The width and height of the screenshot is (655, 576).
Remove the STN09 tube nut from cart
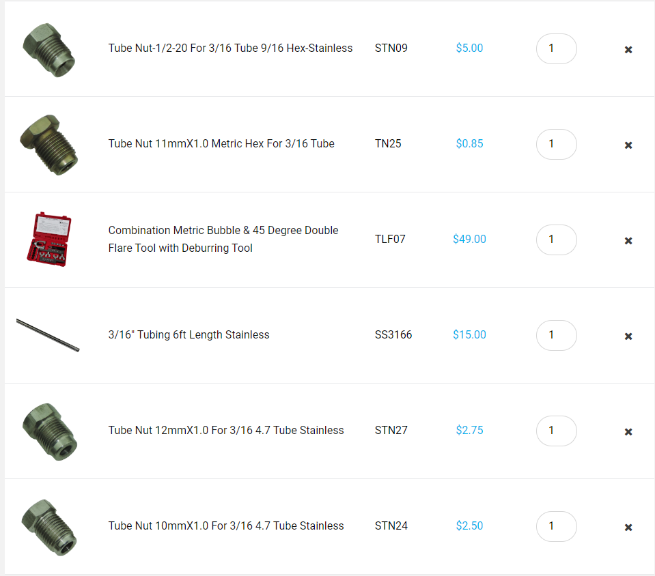coord(628,50)
